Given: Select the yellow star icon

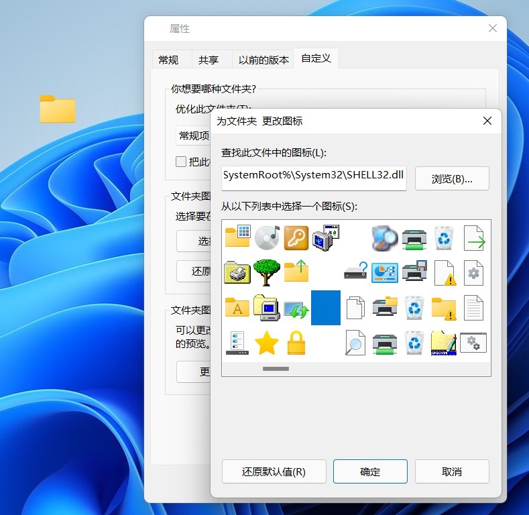Looking at the screenshot, I should pos(266,343).
